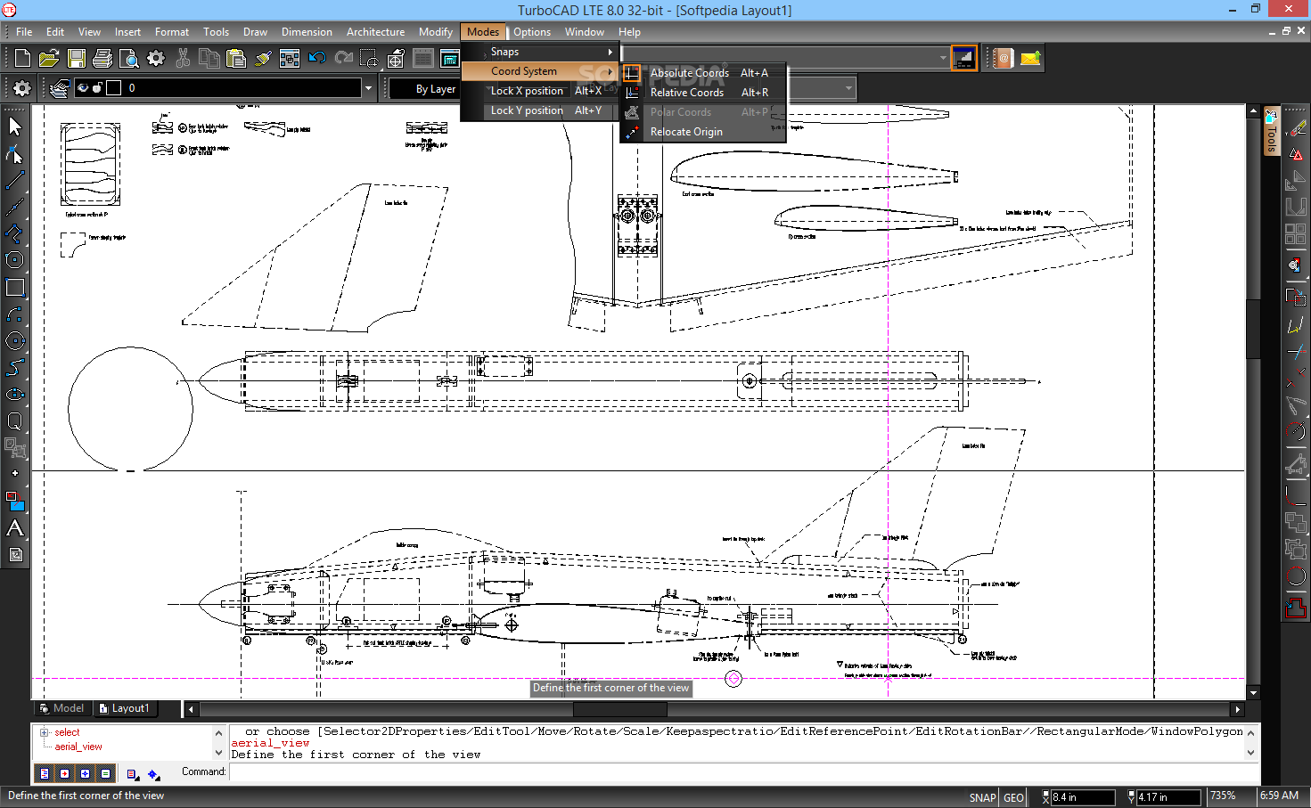
Task: Toggle Lock Y position option
Action: point(539,110)
